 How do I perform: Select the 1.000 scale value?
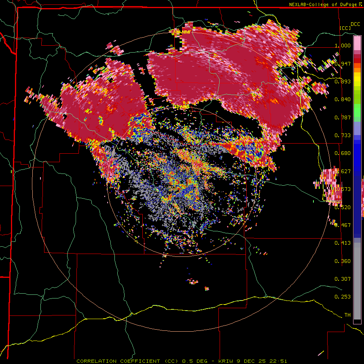coord(343,45)
